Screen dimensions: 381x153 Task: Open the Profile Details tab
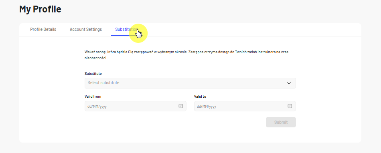click(x=43, y=29)
